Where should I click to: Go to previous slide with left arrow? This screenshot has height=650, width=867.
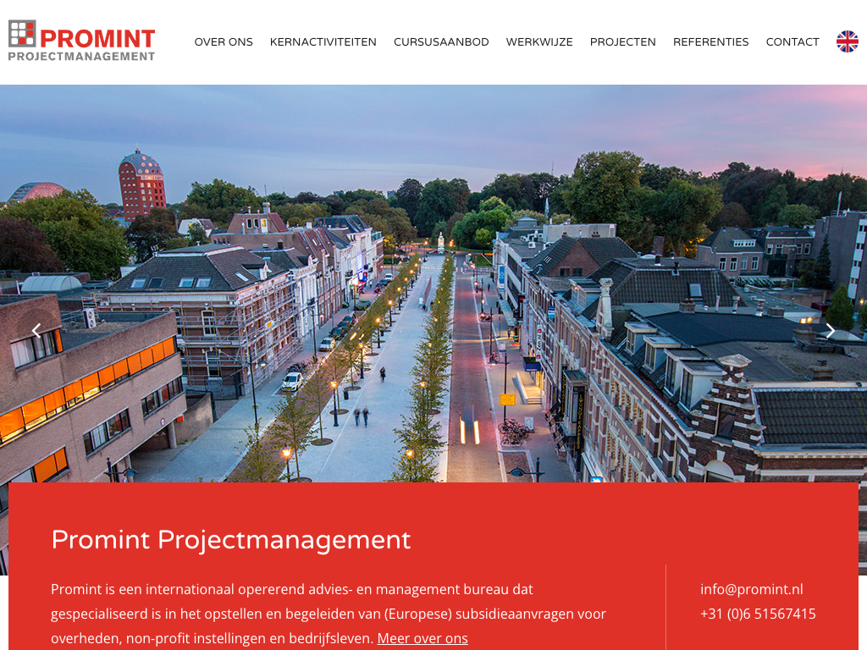(x=36, y=331)
